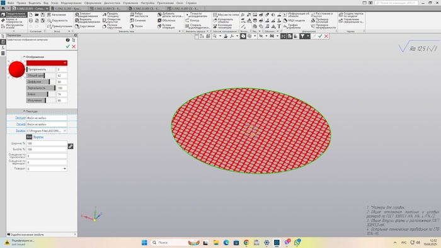The height and width of the screenshot is (248, 441).
Task: Open the МЦХ модели mass properties tool
Action: coord(294,21)
